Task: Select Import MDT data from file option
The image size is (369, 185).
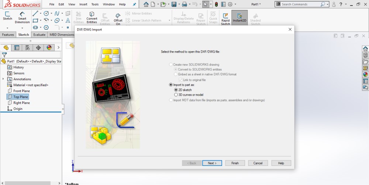Action: point(171,100)
